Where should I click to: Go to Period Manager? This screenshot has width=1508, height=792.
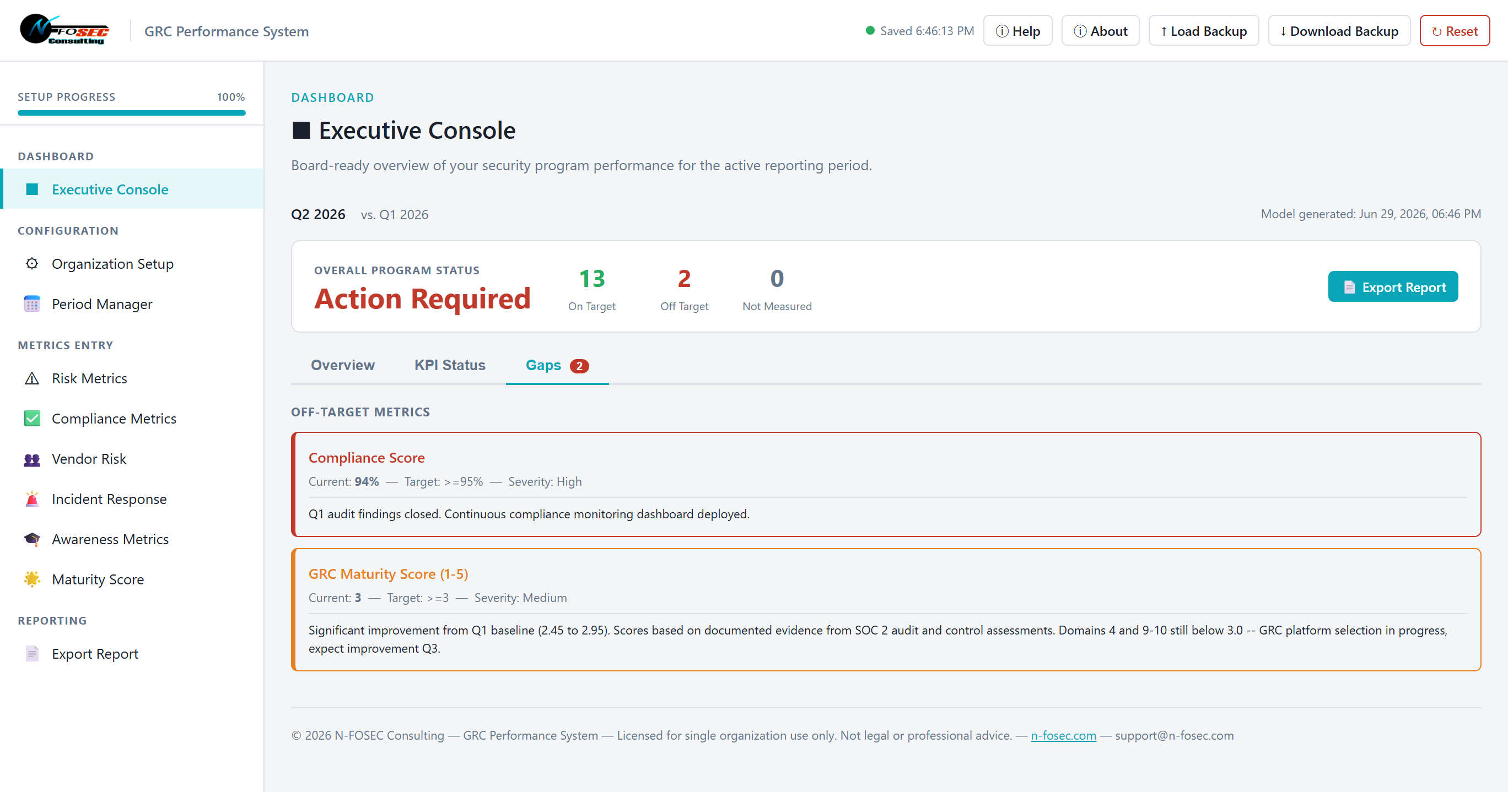[132, 304]
